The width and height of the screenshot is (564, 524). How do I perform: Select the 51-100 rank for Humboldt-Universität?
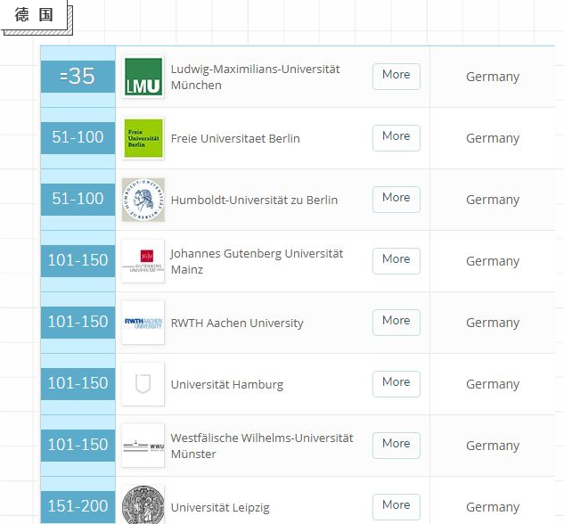coord(78,200)
